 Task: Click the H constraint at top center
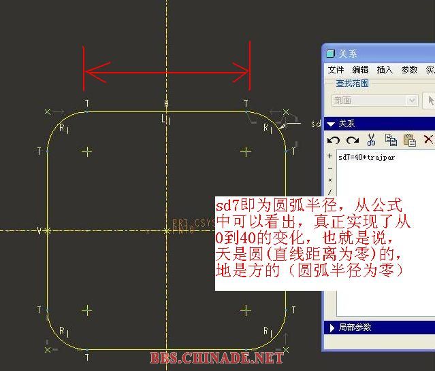[x=166, y=103]
